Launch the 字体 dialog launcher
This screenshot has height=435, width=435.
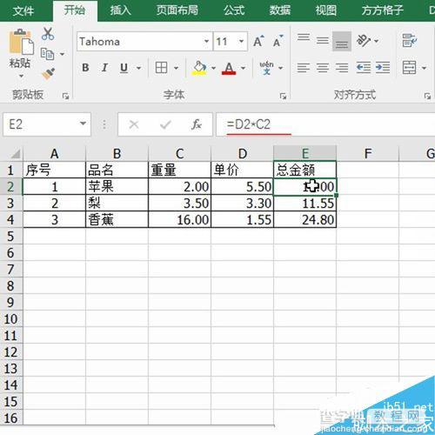(x=283, y=96)
